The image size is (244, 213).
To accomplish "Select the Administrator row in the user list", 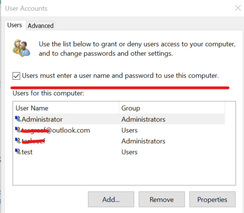I will click(x=120, y=119).
